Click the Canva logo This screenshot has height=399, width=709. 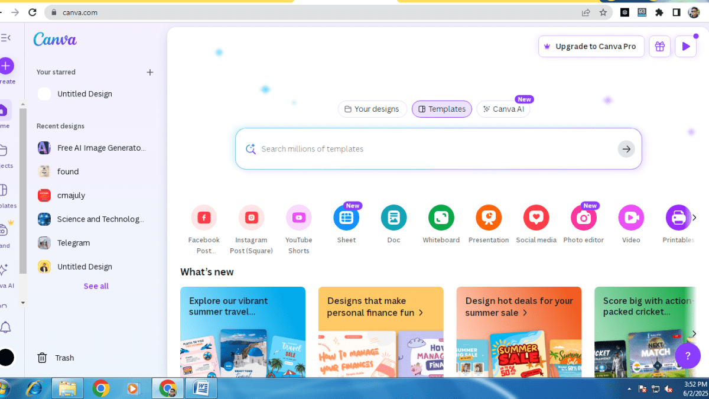click(54, 39)
